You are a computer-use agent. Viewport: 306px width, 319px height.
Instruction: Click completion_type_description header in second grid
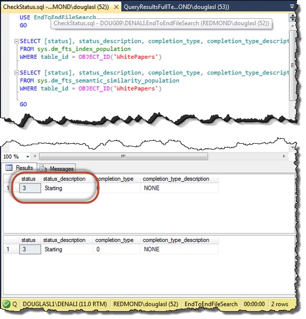[x=179, y=240]
